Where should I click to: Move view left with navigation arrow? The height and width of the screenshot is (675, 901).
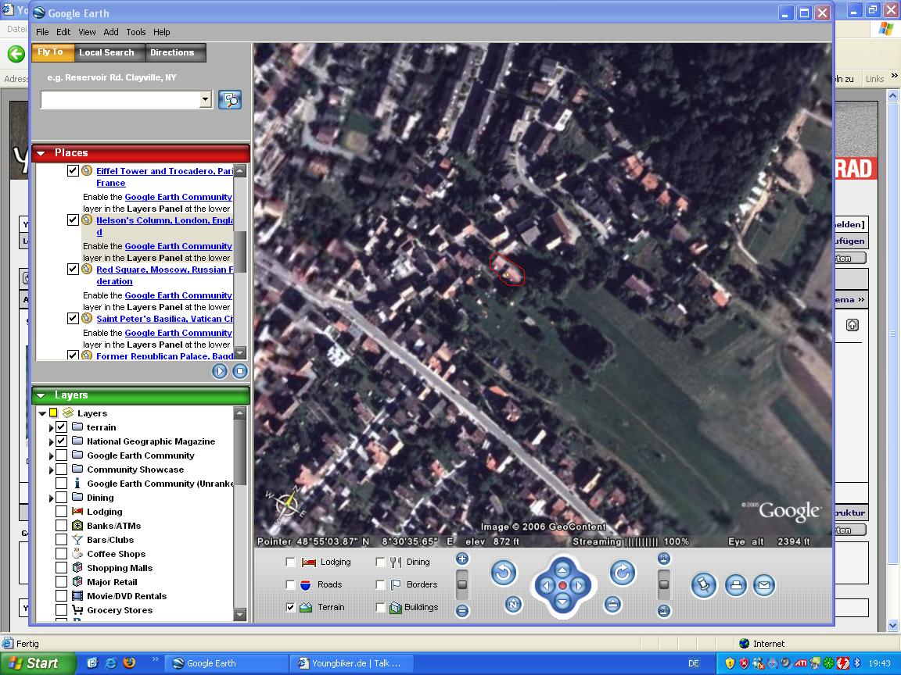547,585
